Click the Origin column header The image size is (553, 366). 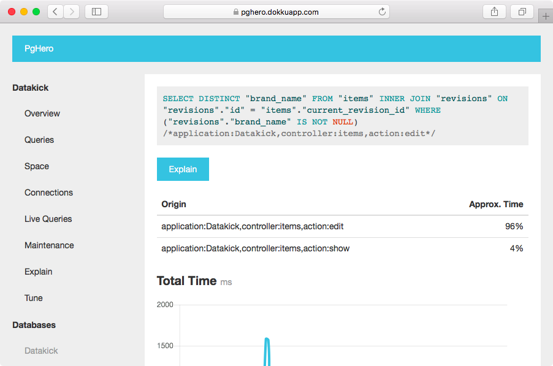pos(174,204)
